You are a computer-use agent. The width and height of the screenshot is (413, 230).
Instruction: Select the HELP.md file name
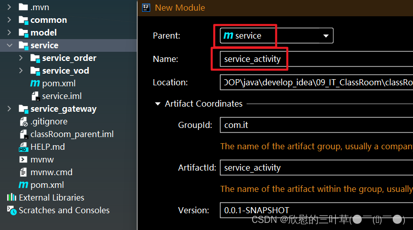(48, 147)
